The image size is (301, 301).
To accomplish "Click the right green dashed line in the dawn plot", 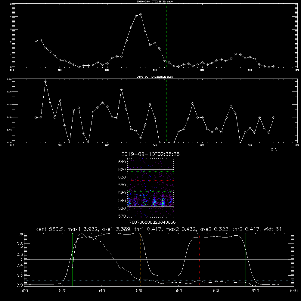I will [166, 36].
